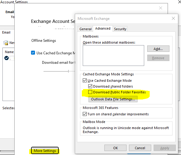
Task: Click the Add... mailbox button
Action: [x=158, y=49]
